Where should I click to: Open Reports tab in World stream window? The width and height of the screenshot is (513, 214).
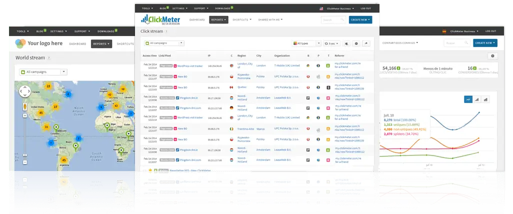(x=101, y=43)
